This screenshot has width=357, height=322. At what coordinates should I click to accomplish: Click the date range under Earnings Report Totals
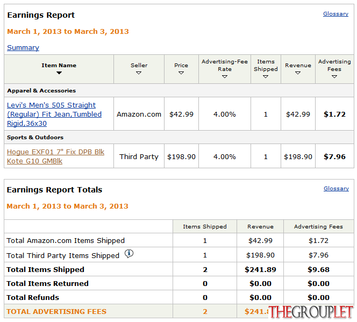(x=67, y=206)
